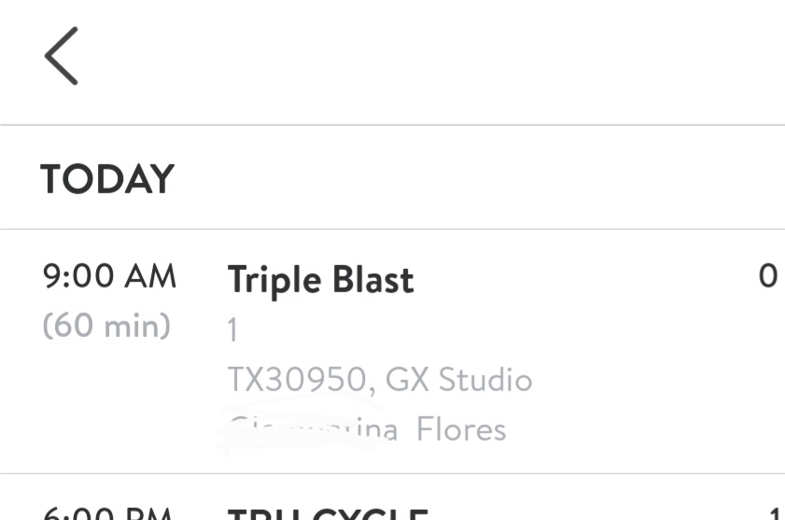Tap the divider line beneath TODAY header
Viewport: 785px width, 520px height.
click(392, 229)
